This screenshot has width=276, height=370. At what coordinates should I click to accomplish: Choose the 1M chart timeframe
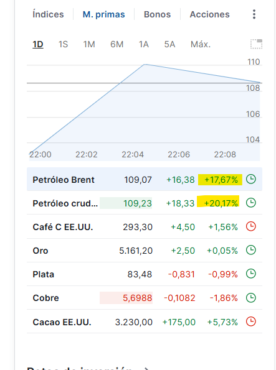pyautogui.click(x=89, y=44)
